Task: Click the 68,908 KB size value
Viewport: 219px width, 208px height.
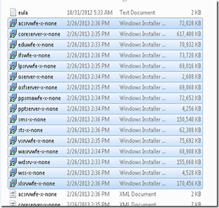Action: click(190, 151)
